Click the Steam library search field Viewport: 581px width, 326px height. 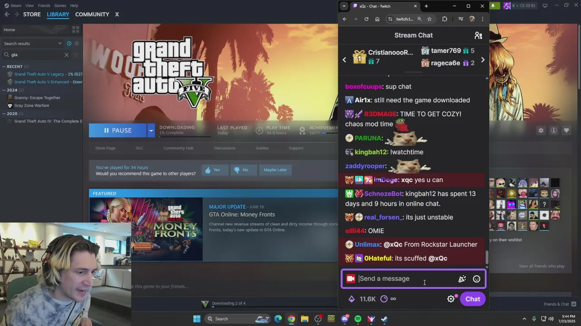[x=36, y=55]
